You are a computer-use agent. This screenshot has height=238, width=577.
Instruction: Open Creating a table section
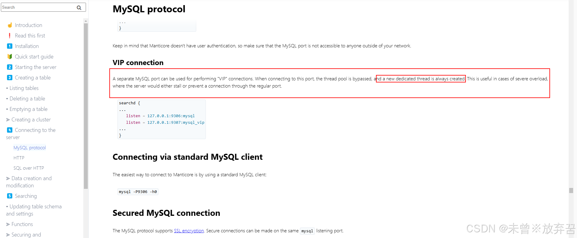click(x=33, y=78)
